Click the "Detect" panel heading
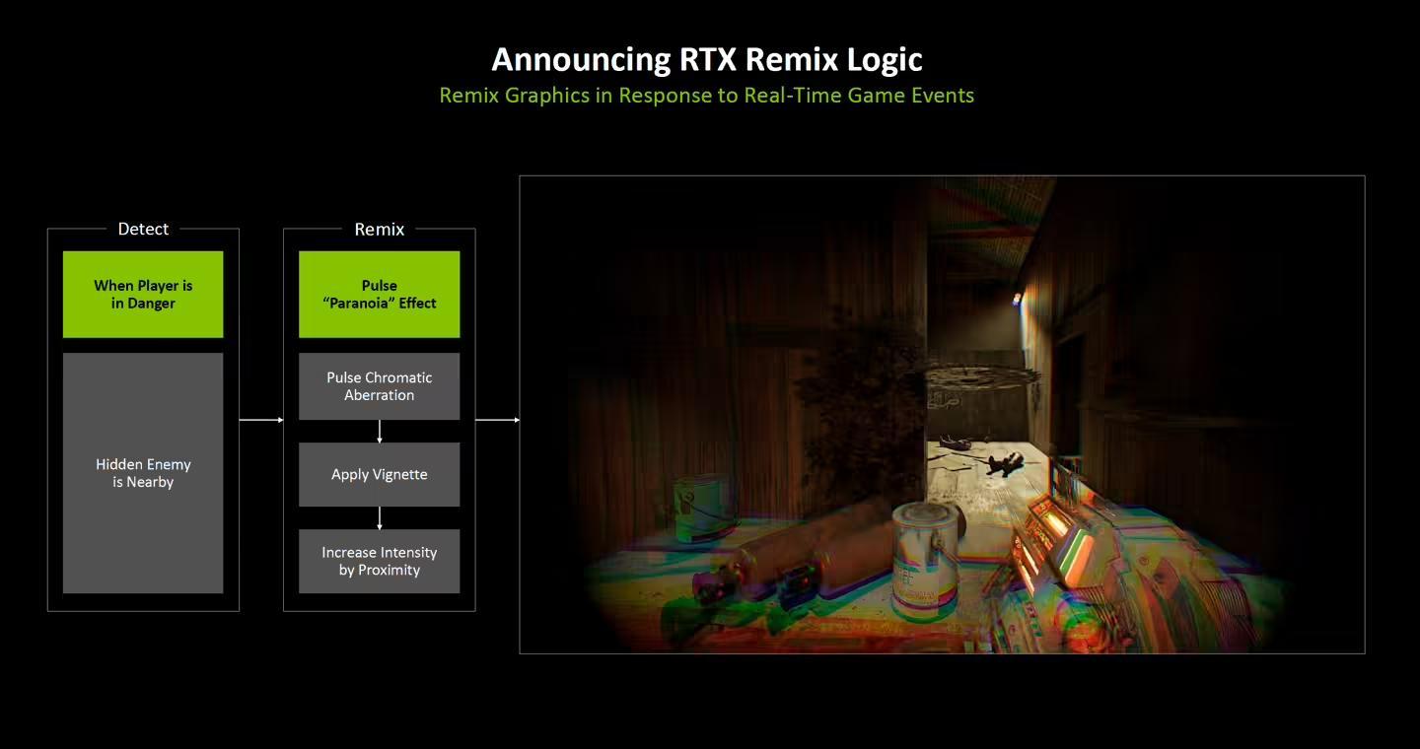Viewport: 1420px width, 749px height. [143, 229]
